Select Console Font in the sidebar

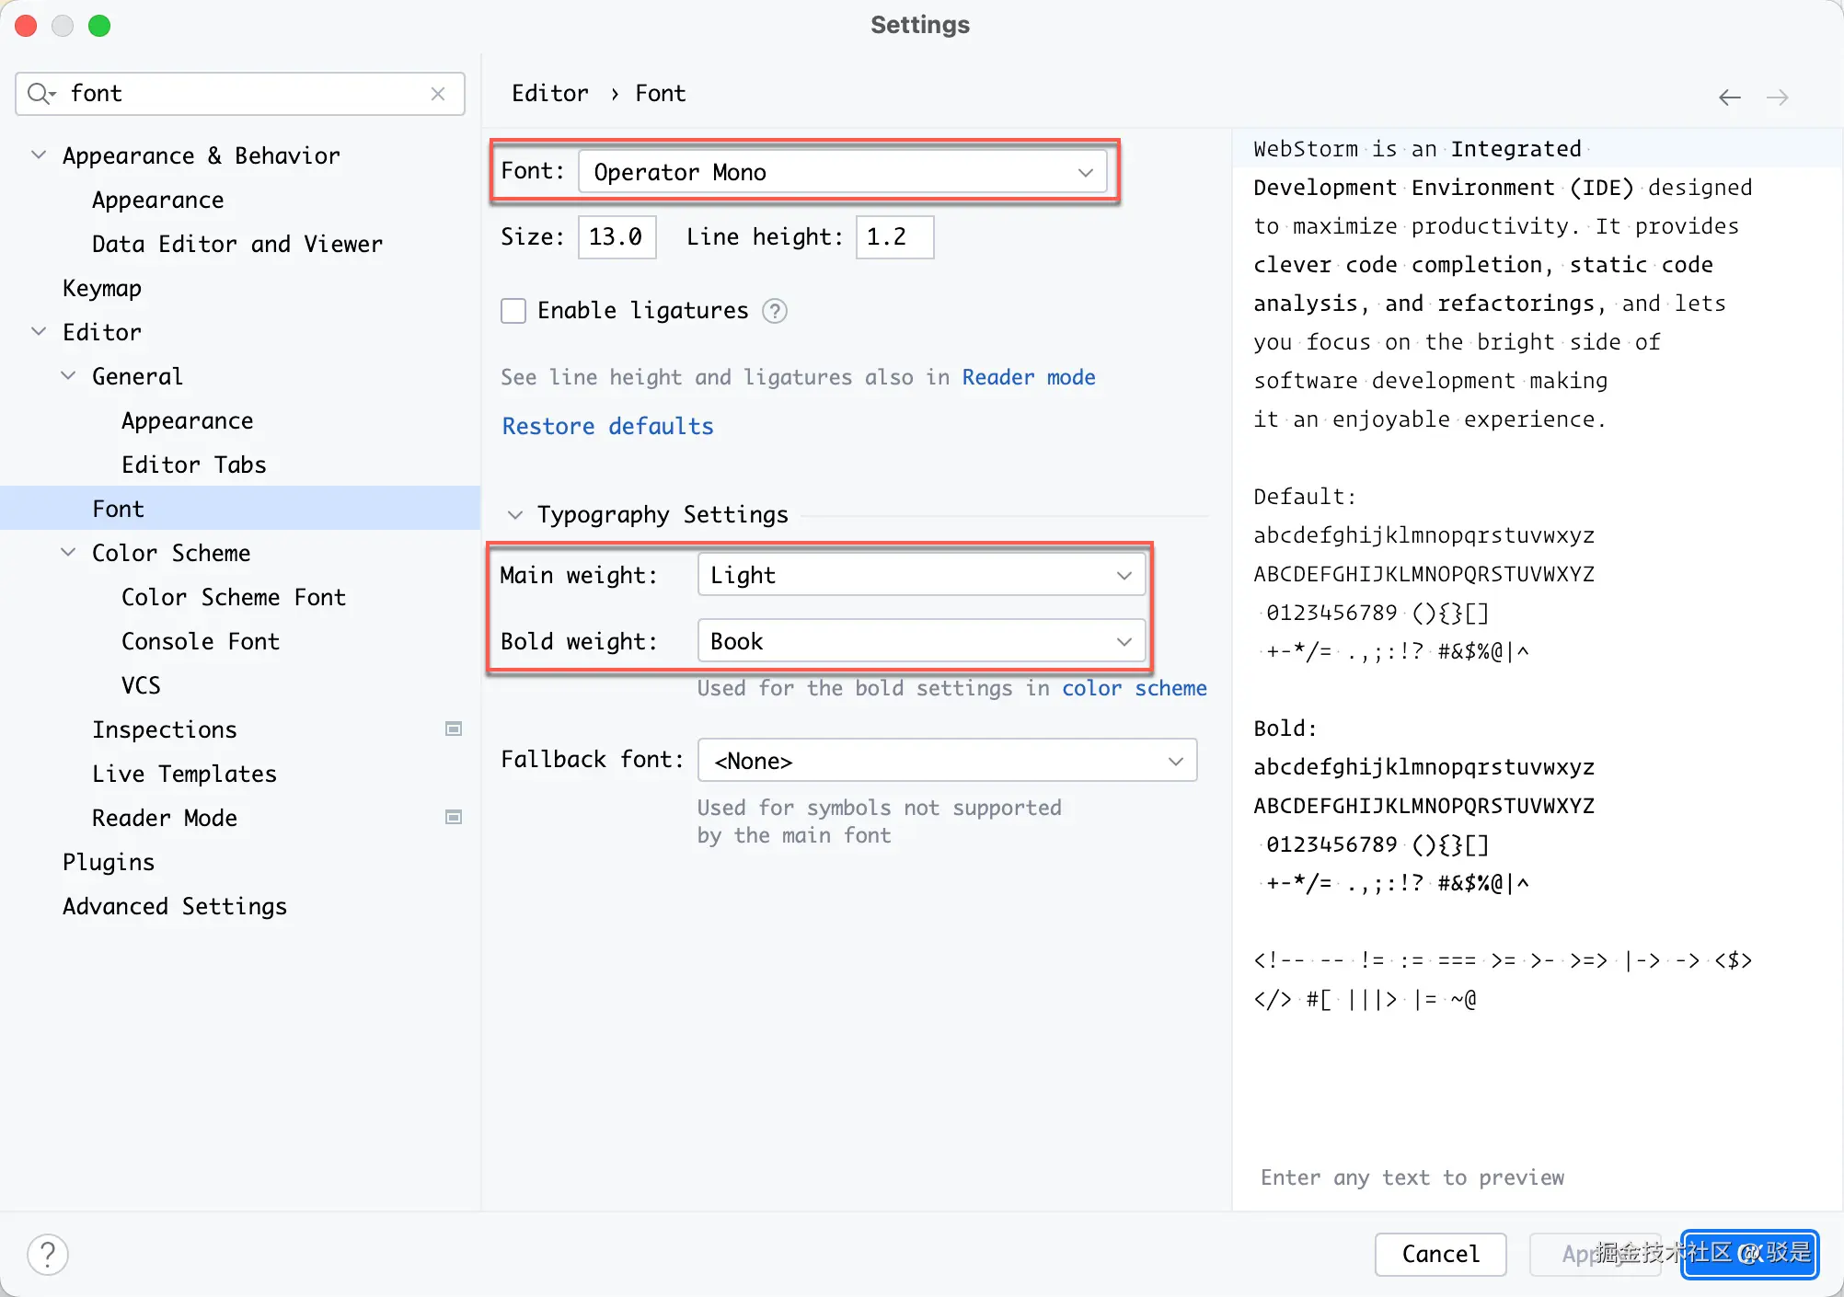click(x=200, y=641)
